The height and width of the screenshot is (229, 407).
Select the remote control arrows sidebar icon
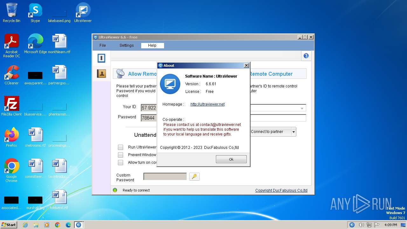tap(101, 58)
